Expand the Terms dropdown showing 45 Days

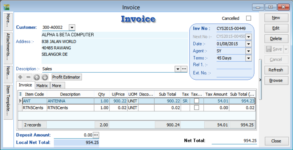248,58
